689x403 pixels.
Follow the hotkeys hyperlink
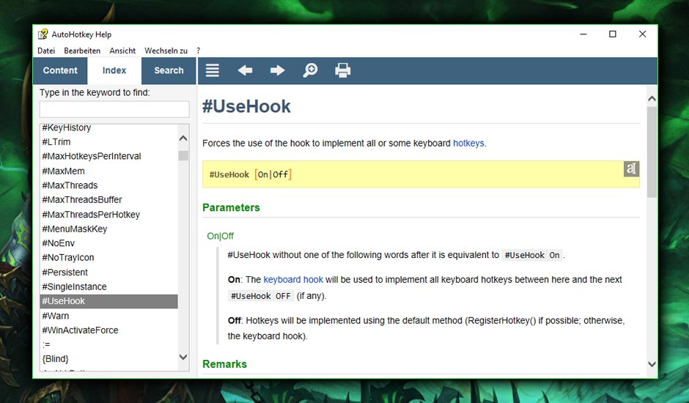pos(468,144)
